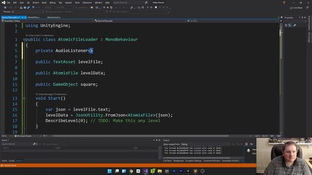Close the Properties panel
312x175 pixels.
305,17
